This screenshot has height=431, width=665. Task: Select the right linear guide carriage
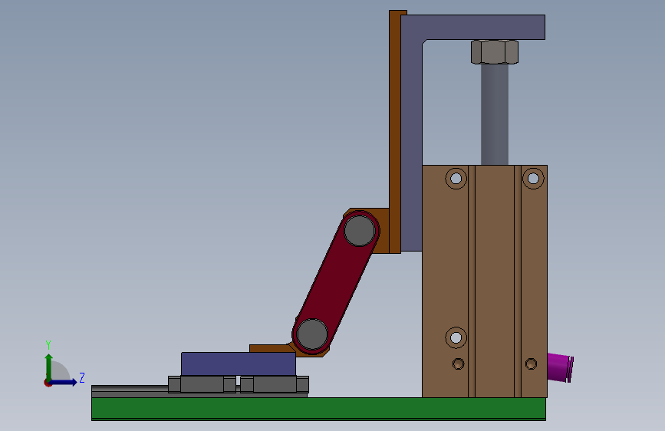275,384
